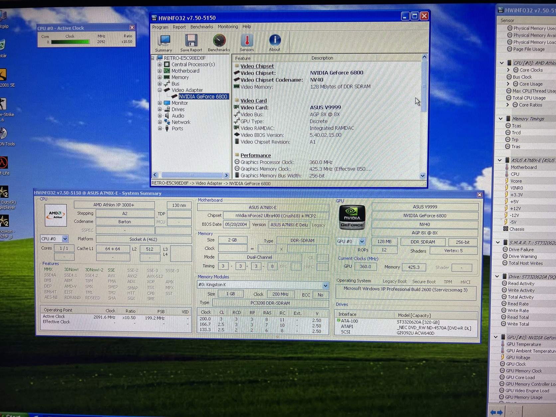This screenshot has width=556, height=417.
Task: Click the HWiNFO32 title bar icon
Action: click(x=154, y=18)
